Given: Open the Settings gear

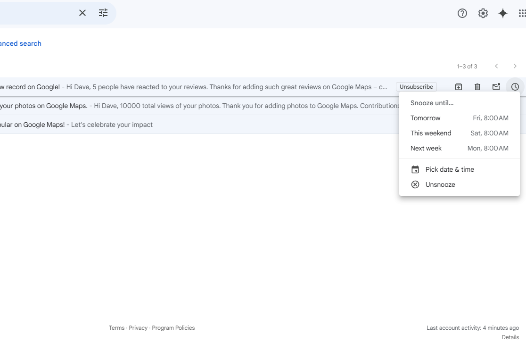Looking at the screenshot, I should click(x=483, y=13).
